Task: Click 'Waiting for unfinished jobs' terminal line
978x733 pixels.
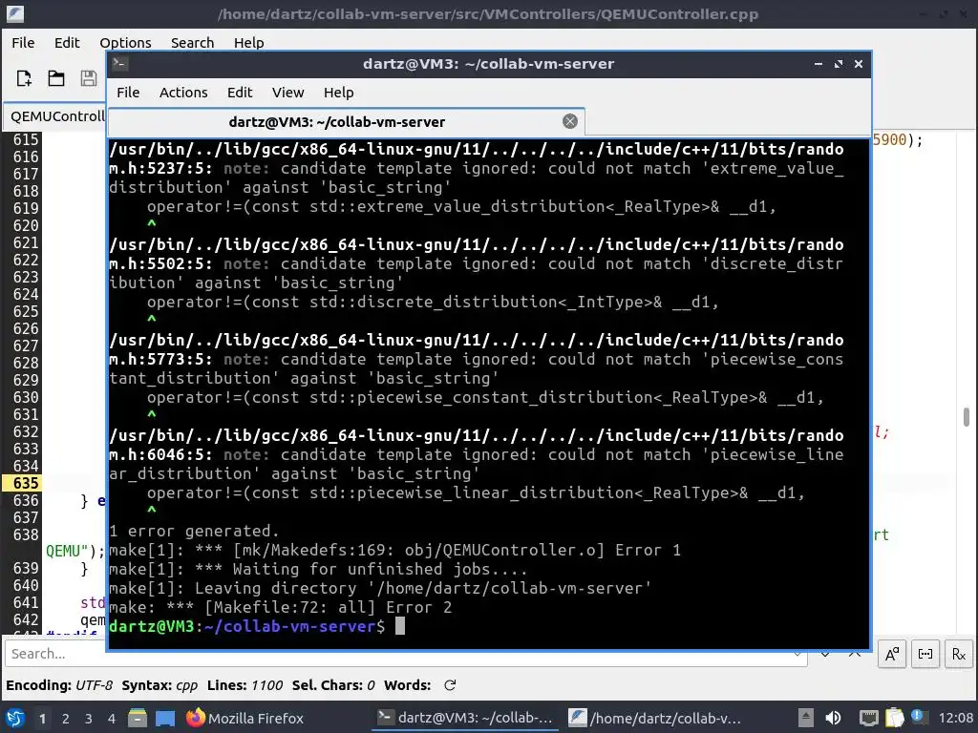Action: pos(318,569)
